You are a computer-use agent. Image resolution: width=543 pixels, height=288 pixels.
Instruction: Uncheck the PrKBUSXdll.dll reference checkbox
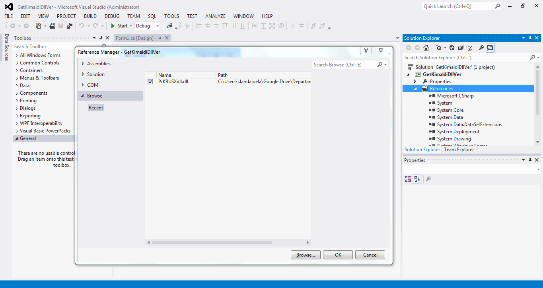tap(150, 82)
